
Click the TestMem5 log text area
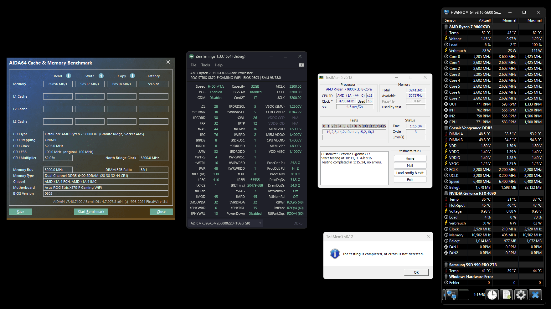tap(354, 168)
